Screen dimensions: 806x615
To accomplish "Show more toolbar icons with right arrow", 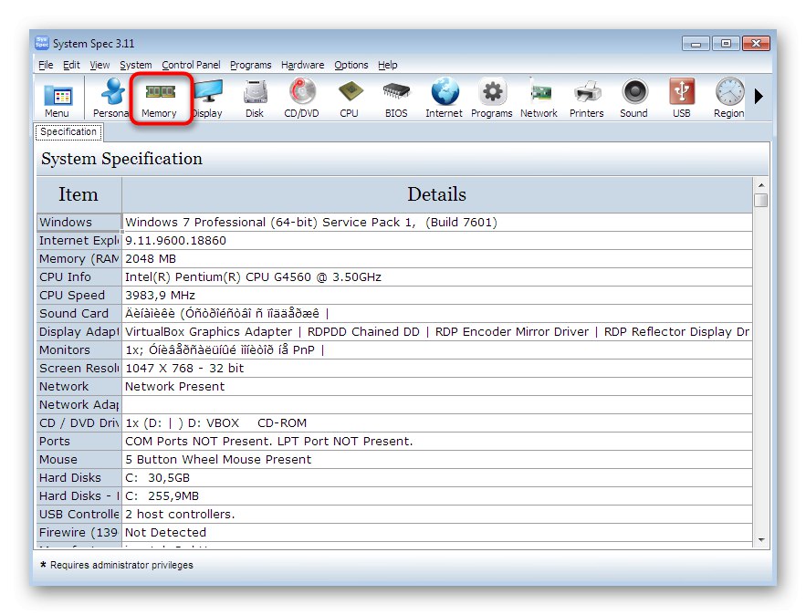I will [759, 96].
